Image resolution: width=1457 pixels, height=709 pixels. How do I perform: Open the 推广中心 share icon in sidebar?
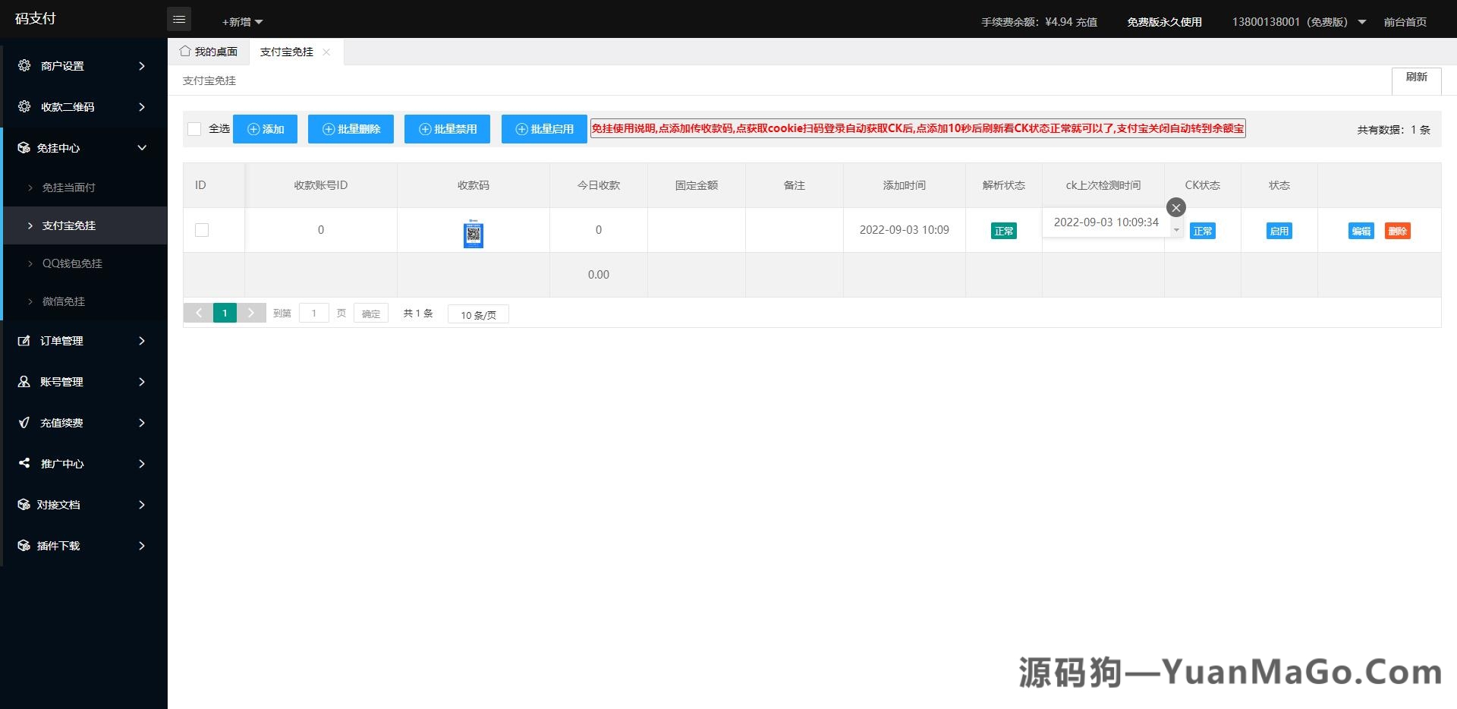[x=24, y=464]
